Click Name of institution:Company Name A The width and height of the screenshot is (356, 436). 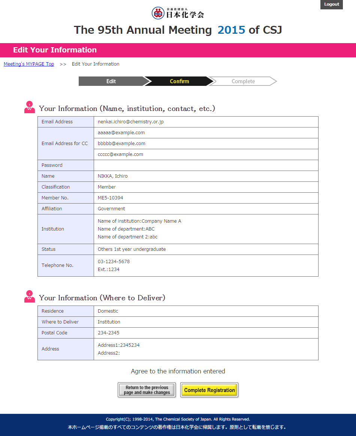tap(139, 221)
